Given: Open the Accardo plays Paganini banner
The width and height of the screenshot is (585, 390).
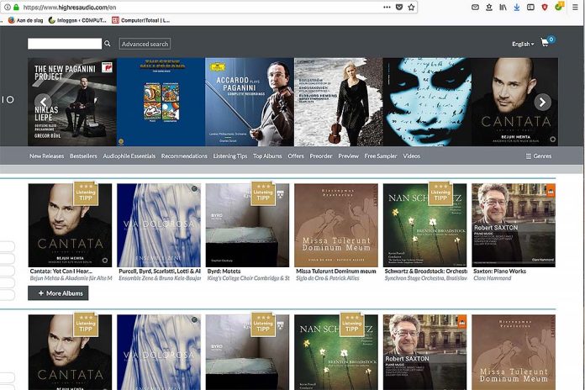Looking at the screenshot, I should (x=250, y=102).
